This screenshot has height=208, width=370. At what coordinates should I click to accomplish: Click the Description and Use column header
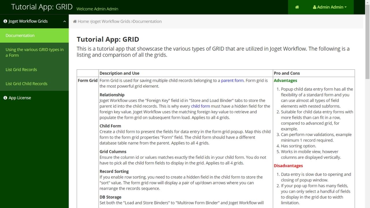119,73
